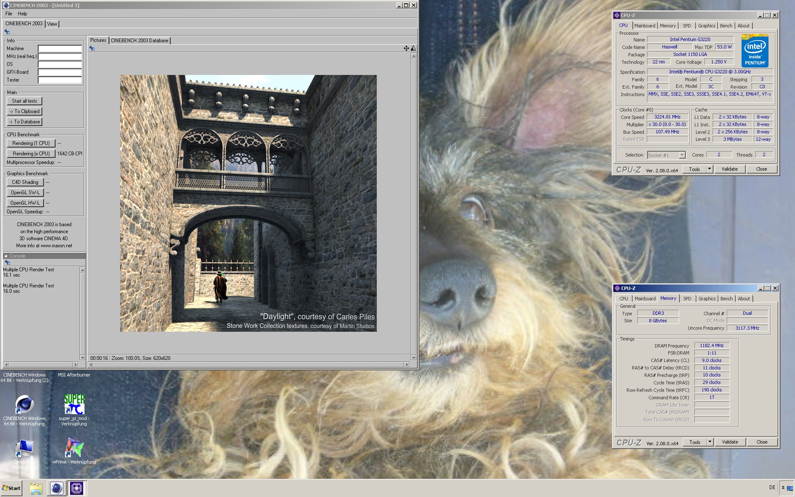Run OpenGL HW-L benchmark
Viewport: 795px width, 497px height.
tap(25, 203)
